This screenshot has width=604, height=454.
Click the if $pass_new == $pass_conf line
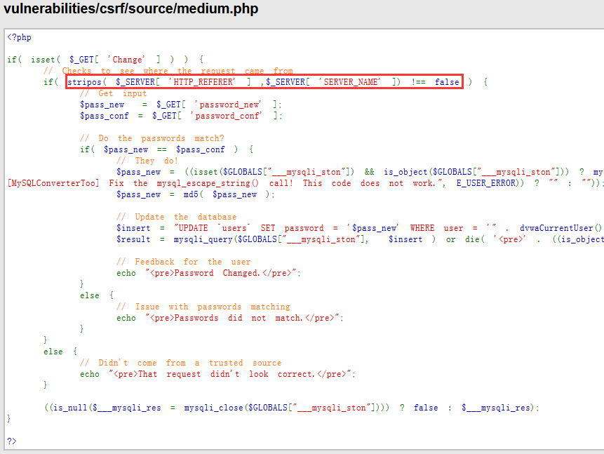(166, 149)
